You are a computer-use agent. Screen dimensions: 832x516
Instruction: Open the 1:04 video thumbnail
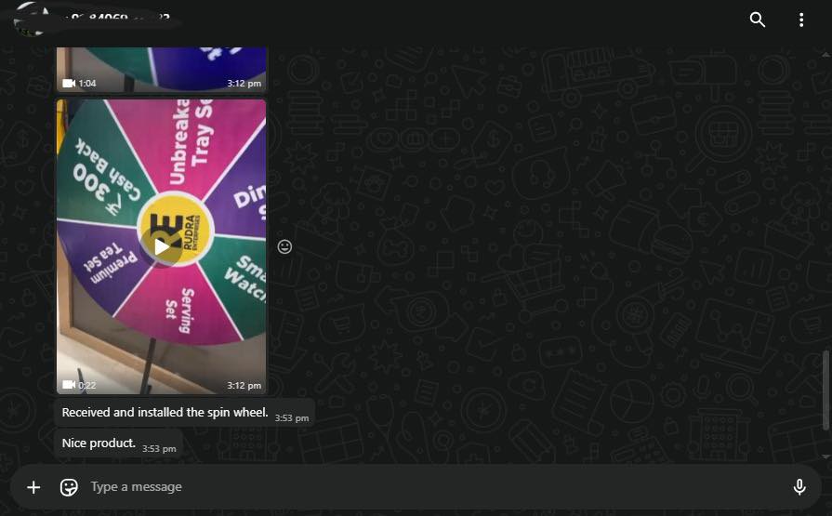tap(162, 69)
